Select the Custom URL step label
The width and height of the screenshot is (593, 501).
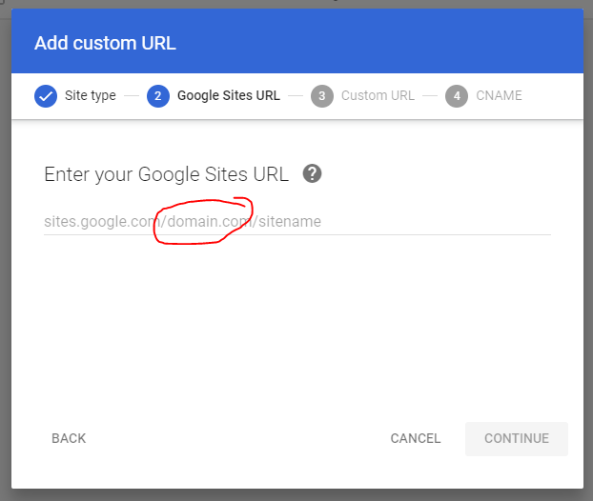(378, 95)
